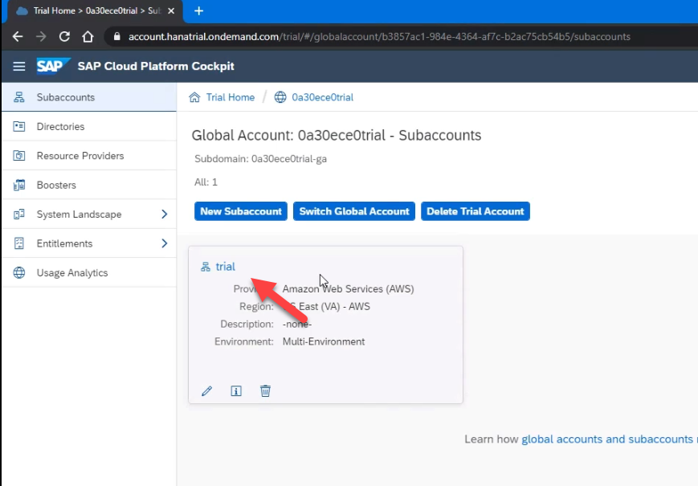Click the browser address bar URL
Screen dimensions: 698x486
pyautogui.click(x=379, y=36)
